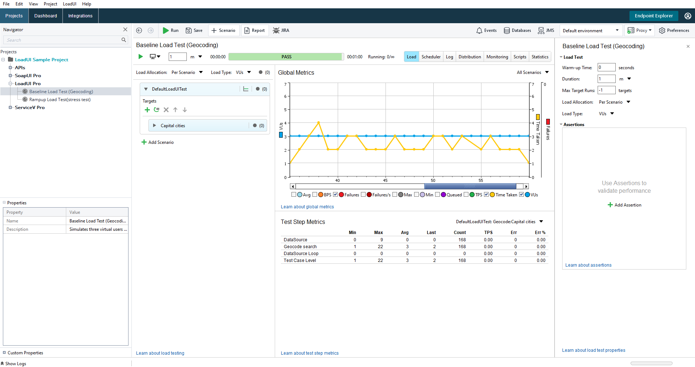Screen dimensions: 695x367
Task: Open Endpoint Explorer
Action: pyautogui.click(x=654, y=16)
